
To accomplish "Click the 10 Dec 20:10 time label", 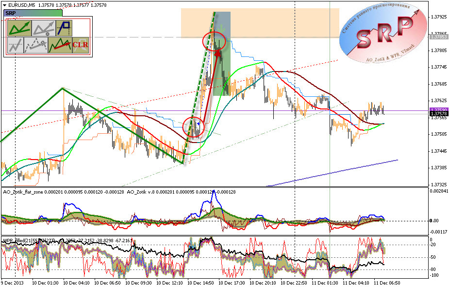I will pos(263,283).
